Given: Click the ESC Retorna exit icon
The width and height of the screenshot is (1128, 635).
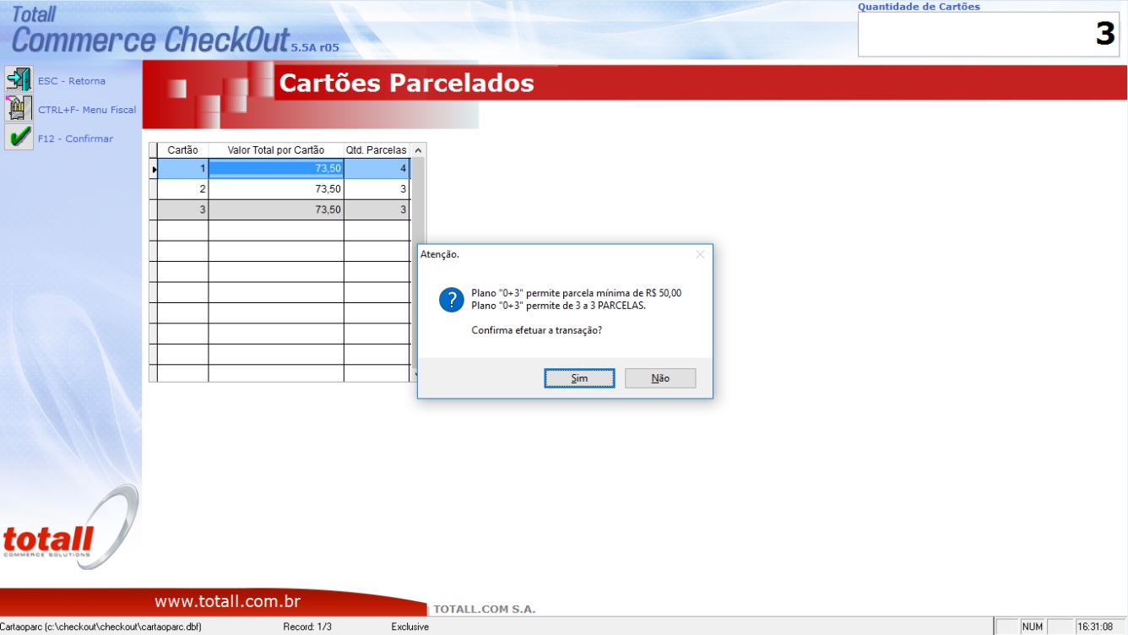Looking at the screenshot, I should (x=19, y=80).
